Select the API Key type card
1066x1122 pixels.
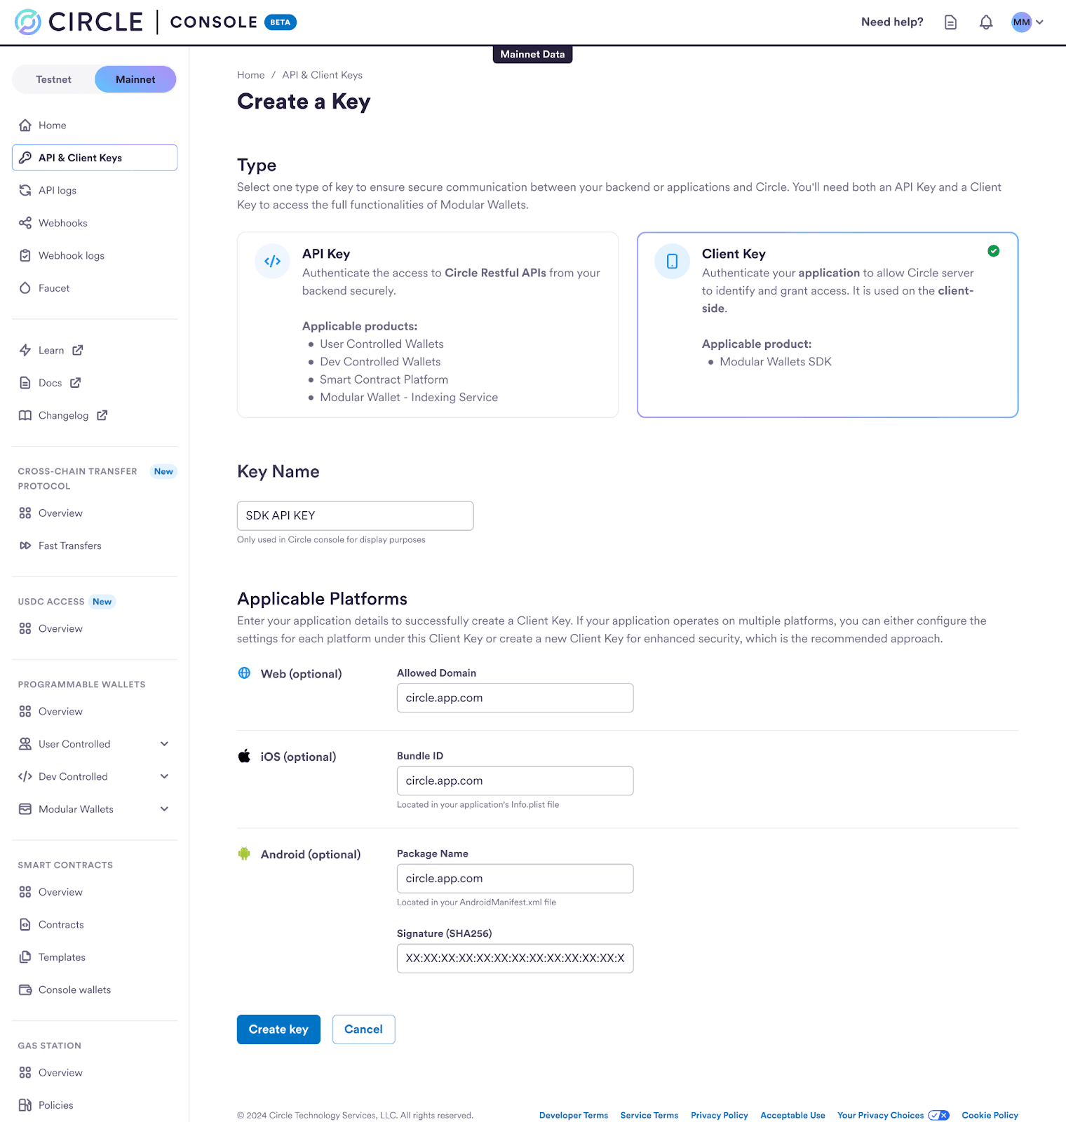tap(428, 325)
